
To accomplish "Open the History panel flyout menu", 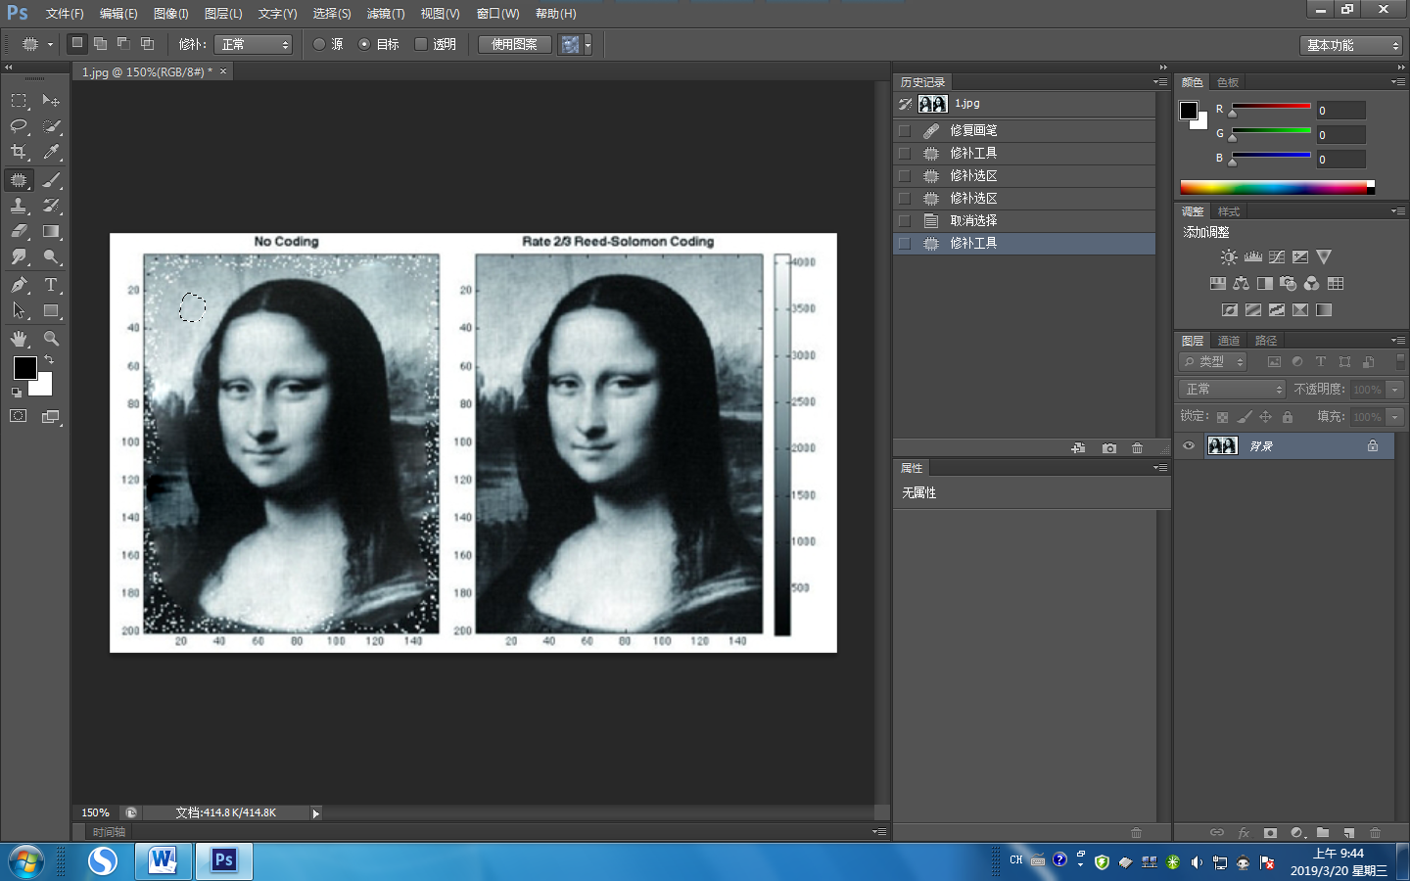I will pyautogui.click(x=1160, y=82).
